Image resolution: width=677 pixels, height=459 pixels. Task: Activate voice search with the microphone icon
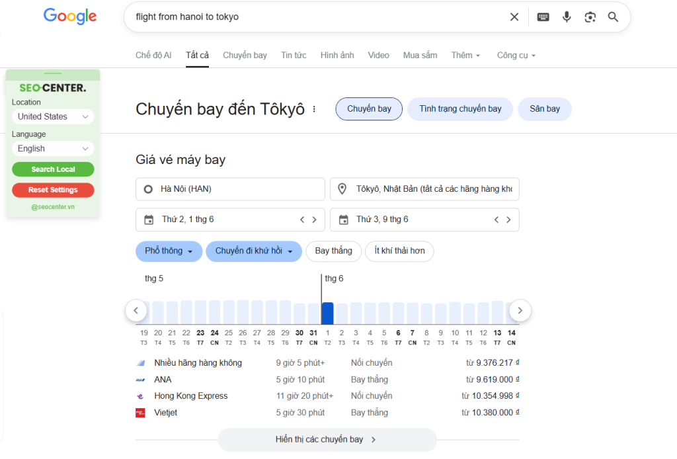point(567,17)
